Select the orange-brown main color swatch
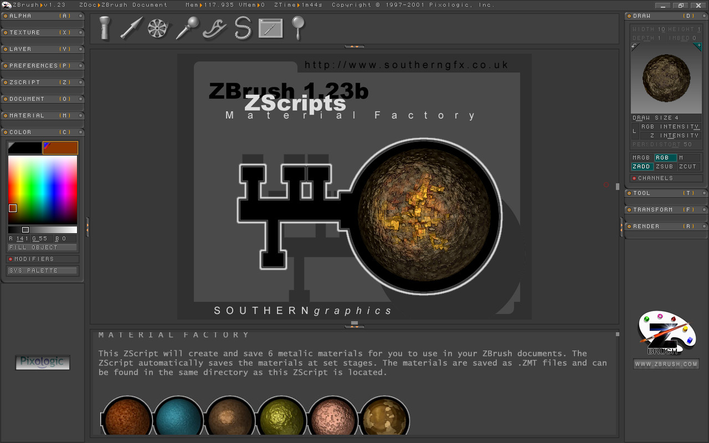This screenshot has height=443, width=709. (60, 148)
